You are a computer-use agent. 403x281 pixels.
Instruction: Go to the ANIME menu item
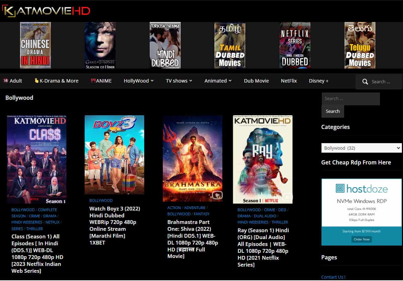pyautogui.click(x=101, y=81)
